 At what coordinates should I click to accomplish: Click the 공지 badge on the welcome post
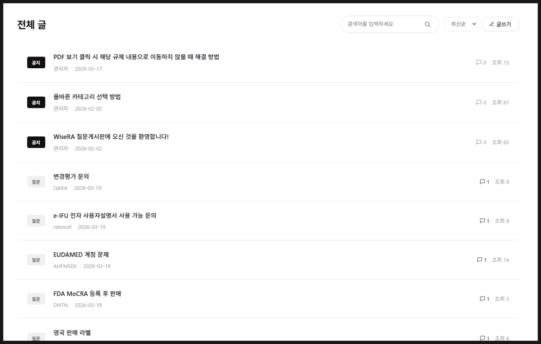click(36, 142)
